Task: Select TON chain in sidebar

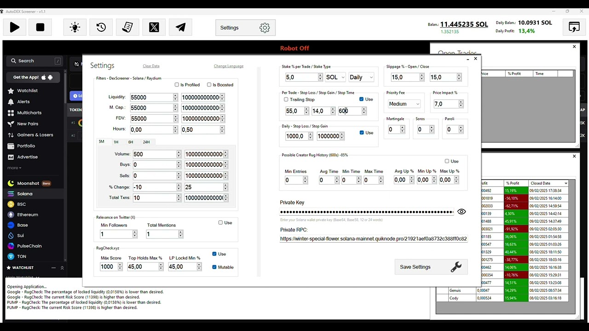Action: click(x=22, y=257)
